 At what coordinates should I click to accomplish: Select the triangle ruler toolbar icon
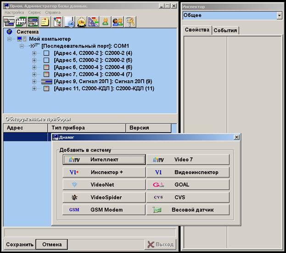(93, 21)
